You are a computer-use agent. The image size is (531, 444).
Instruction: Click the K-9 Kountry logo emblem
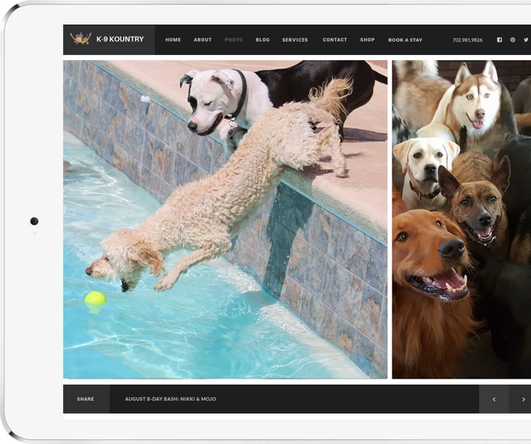(81, 39)
